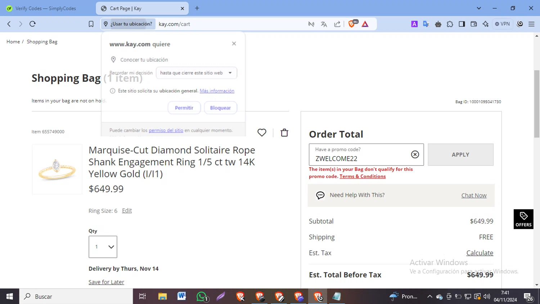Open Task View in the taskbar

click(x=143, y=296)
